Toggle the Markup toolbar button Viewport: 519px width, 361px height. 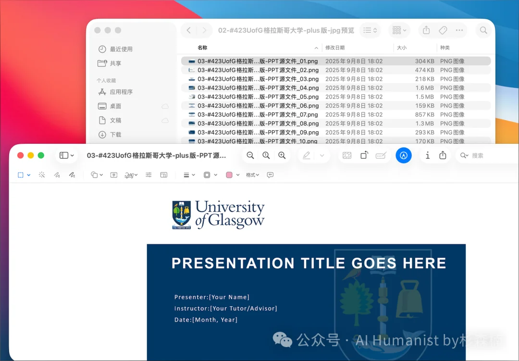coord(404,155)
